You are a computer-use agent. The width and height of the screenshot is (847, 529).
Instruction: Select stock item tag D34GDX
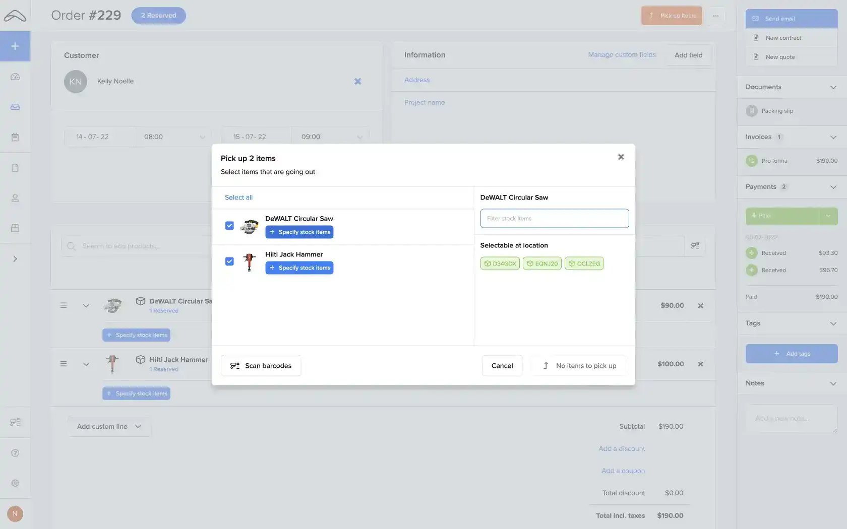500,263
